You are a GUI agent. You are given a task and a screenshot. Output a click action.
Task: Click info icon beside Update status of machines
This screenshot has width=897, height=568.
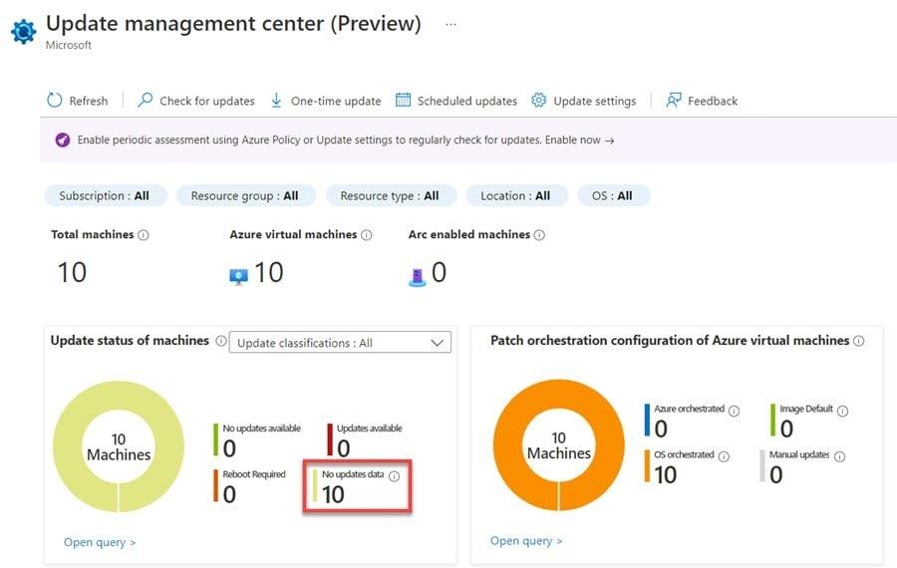click(x=221, y=341)
